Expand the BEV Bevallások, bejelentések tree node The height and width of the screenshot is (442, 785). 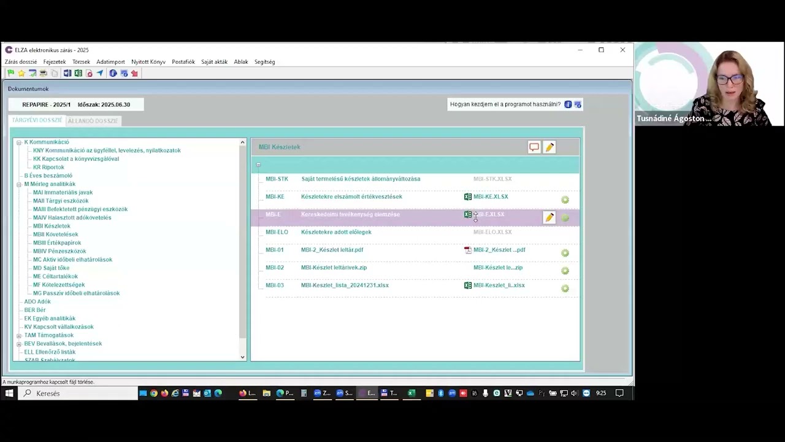pos(18,344)
